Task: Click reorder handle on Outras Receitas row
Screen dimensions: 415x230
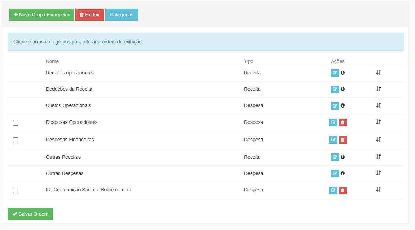Action: pyautogui.click(x=379, y=157)
